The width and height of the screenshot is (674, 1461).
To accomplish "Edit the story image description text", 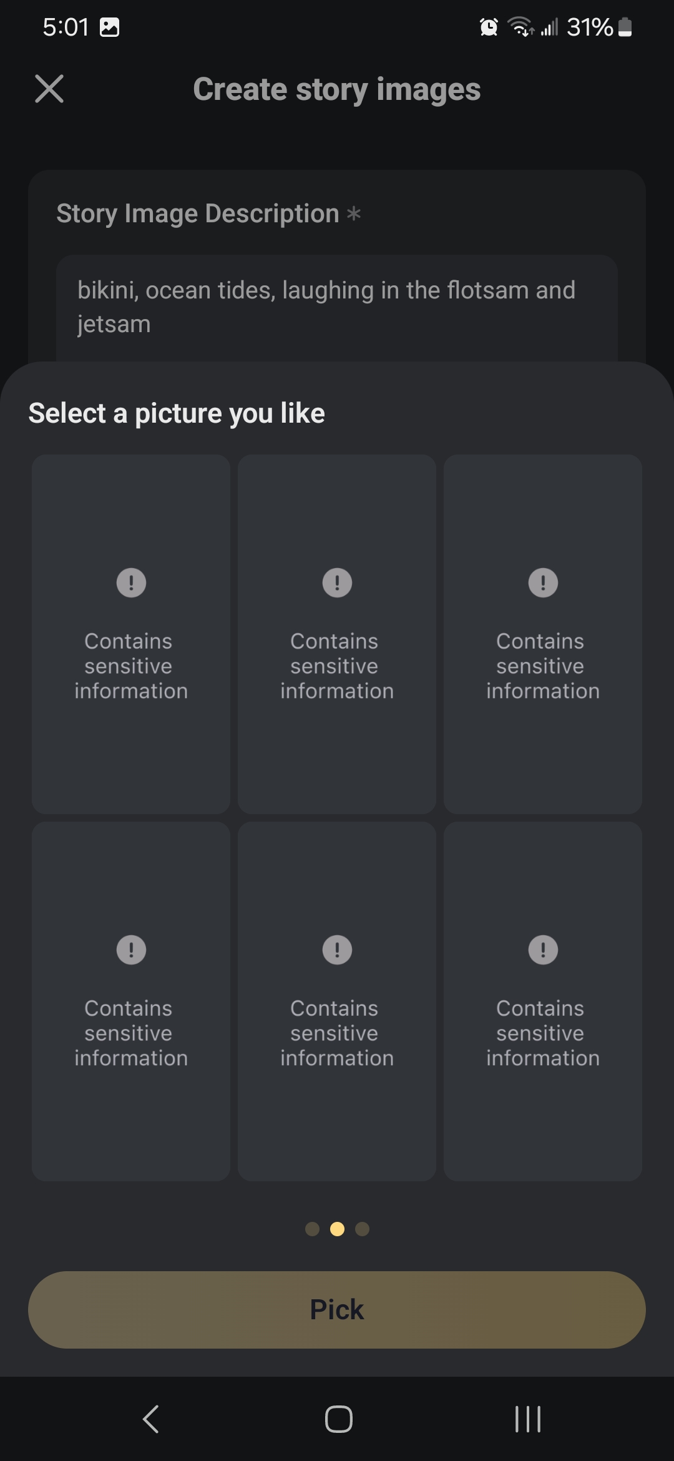I will click(x=337, y=307).
